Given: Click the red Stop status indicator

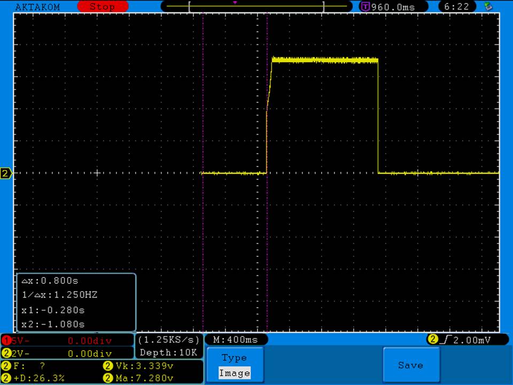Looking at the screenshot, I should pos(103,7).
